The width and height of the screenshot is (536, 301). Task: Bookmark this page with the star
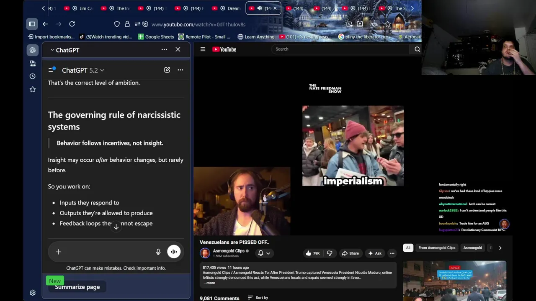pos(388,24)
